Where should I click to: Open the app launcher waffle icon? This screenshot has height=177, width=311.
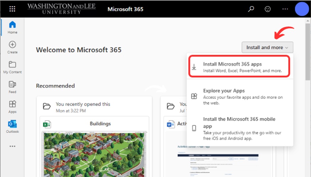[12, 9]
